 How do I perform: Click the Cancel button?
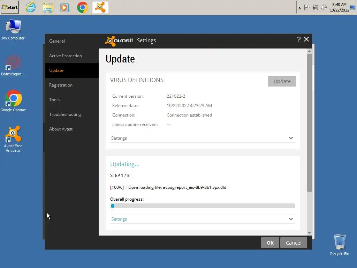tap(294, 243)
